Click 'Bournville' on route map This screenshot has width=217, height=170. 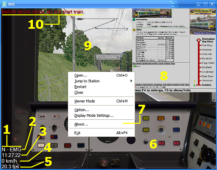coord(207,58)
